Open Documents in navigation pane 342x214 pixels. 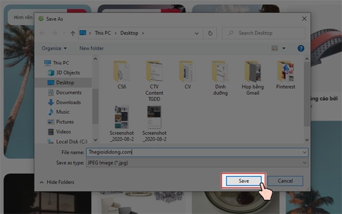tap(64, 92)
